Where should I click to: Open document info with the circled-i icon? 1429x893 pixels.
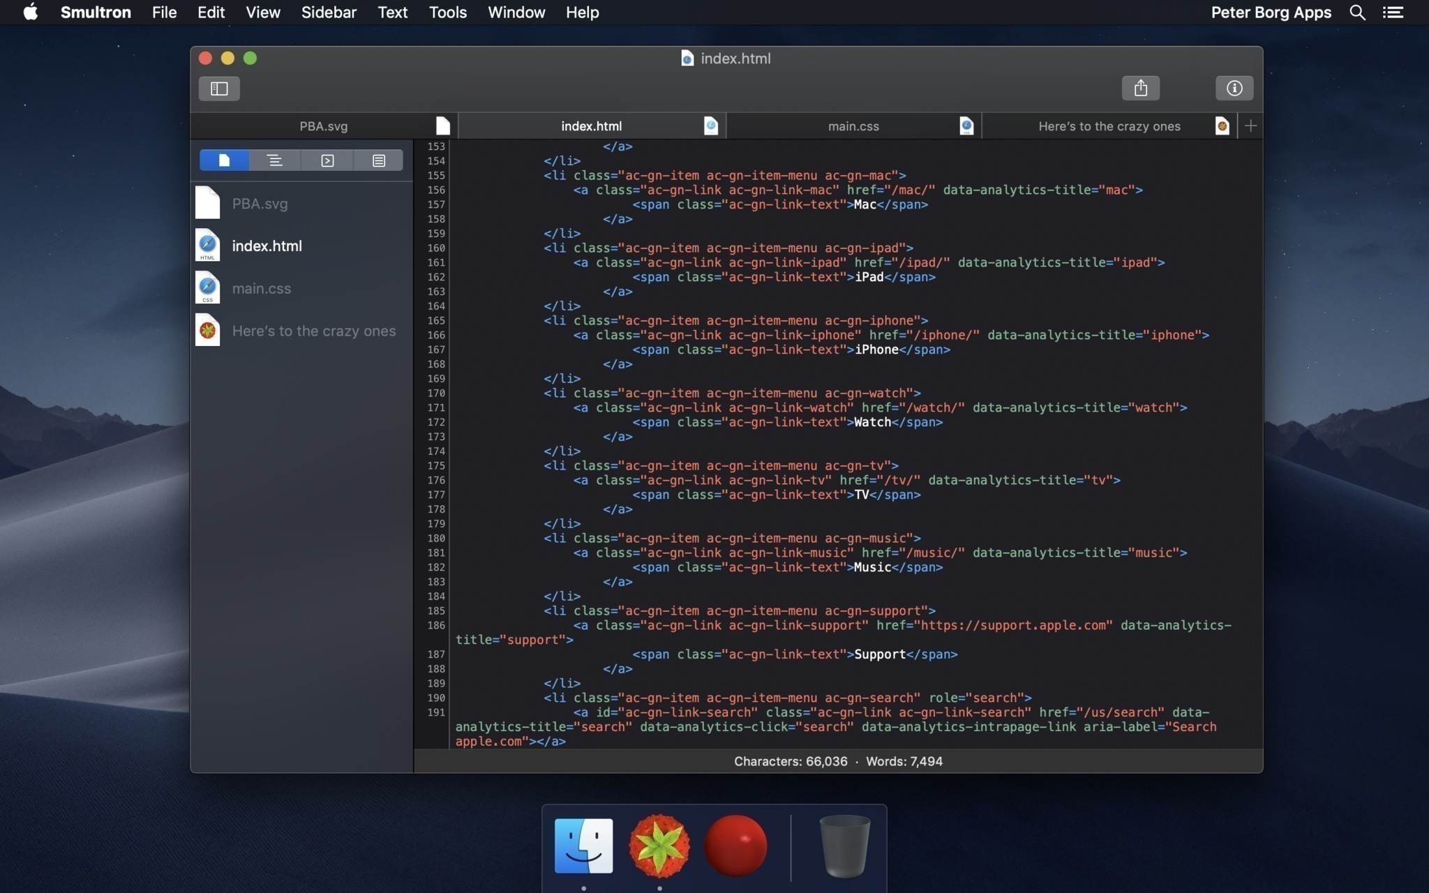[x=1235, y=87]
